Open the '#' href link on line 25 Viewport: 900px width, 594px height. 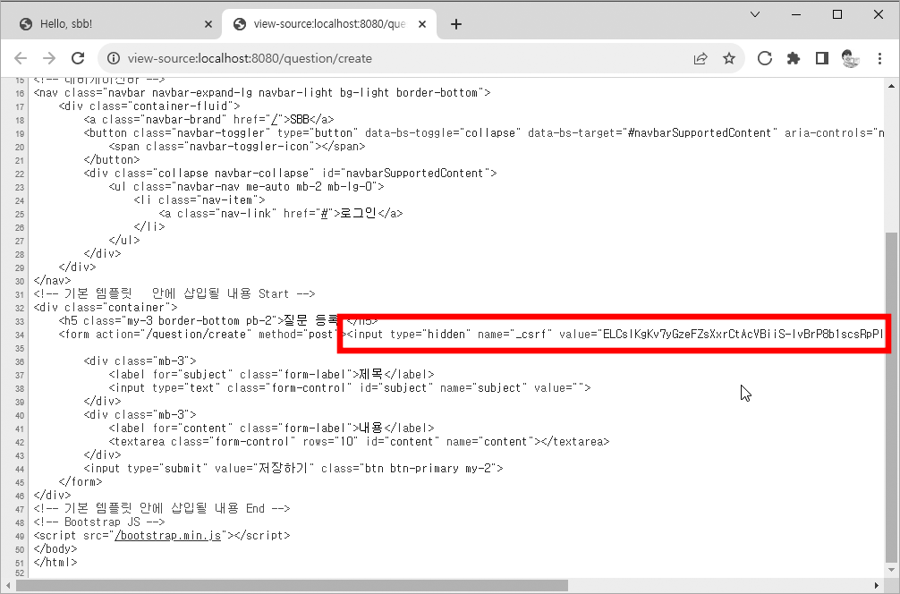coord(324,214)
